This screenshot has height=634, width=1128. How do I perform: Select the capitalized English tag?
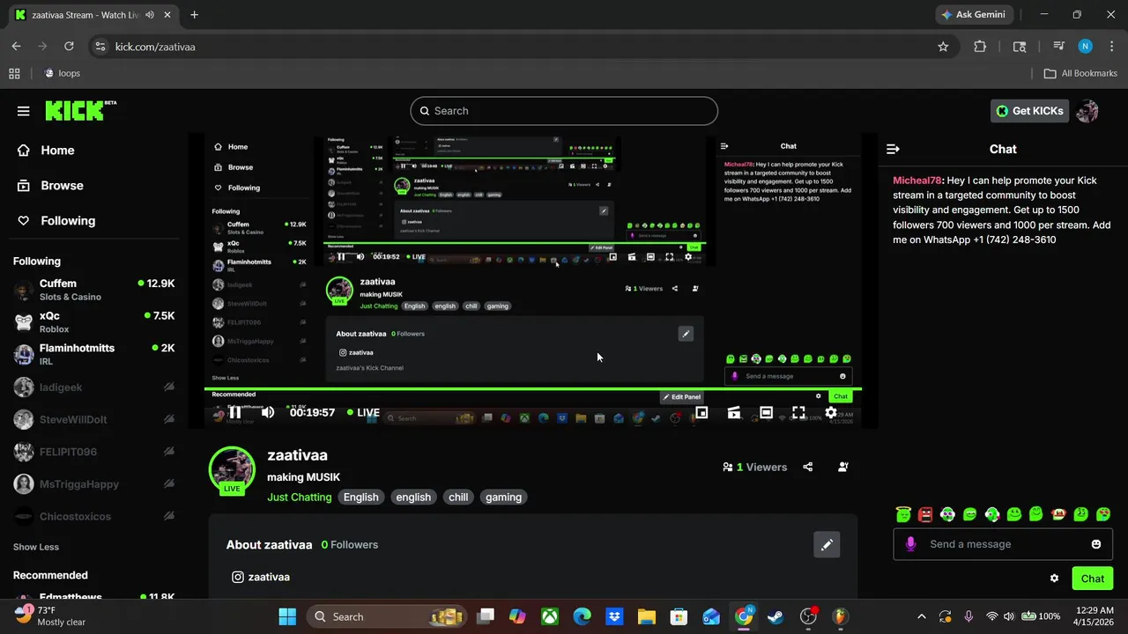click(360, 498)
